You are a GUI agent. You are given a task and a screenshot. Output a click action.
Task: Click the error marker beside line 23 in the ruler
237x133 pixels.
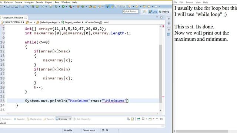(x=163, y=96)
